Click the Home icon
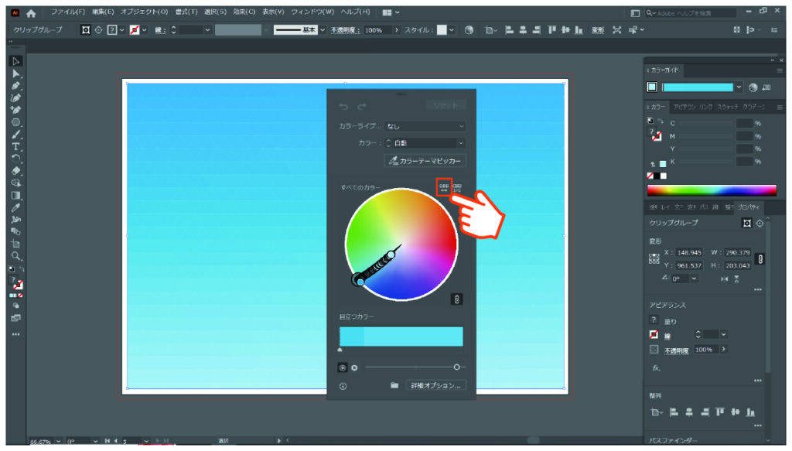This screenshot has height=451, width=792. click(x=31, y=14)
